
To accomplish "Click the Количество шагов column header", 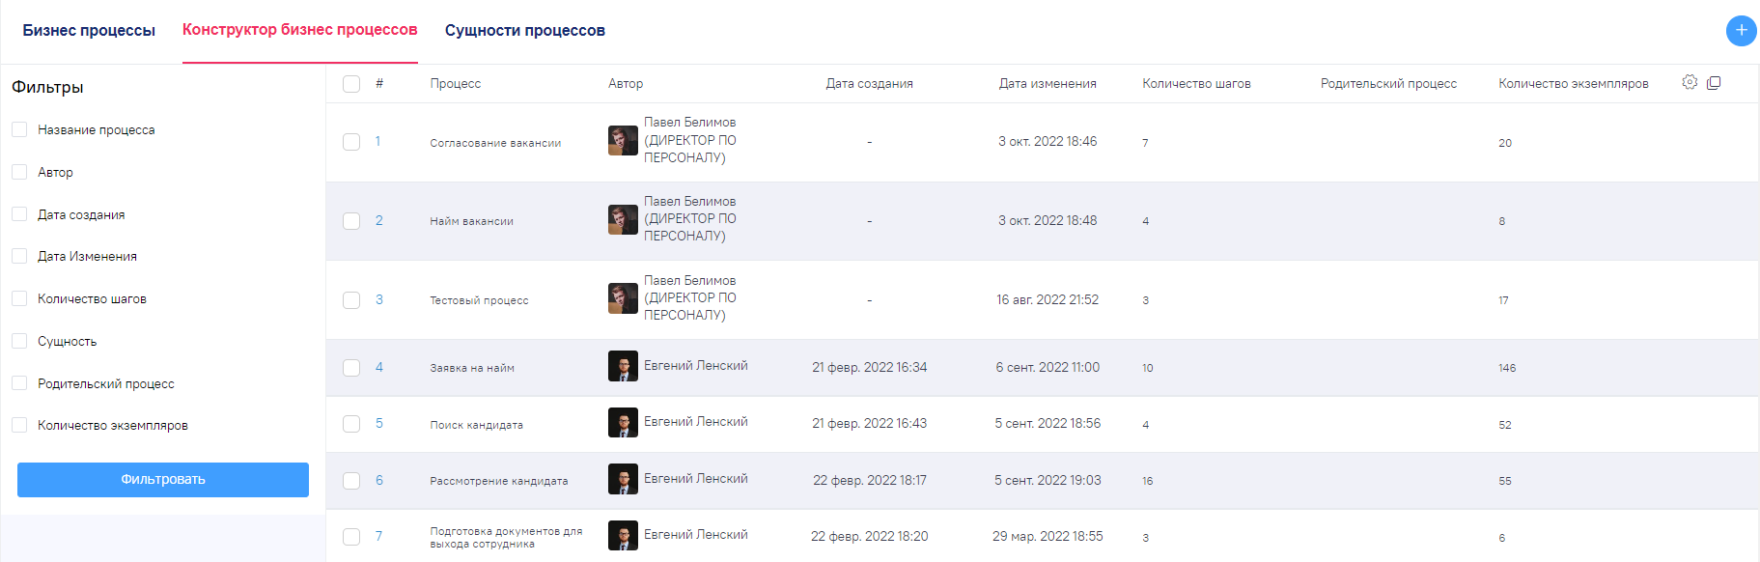I will coord(1196,84).
